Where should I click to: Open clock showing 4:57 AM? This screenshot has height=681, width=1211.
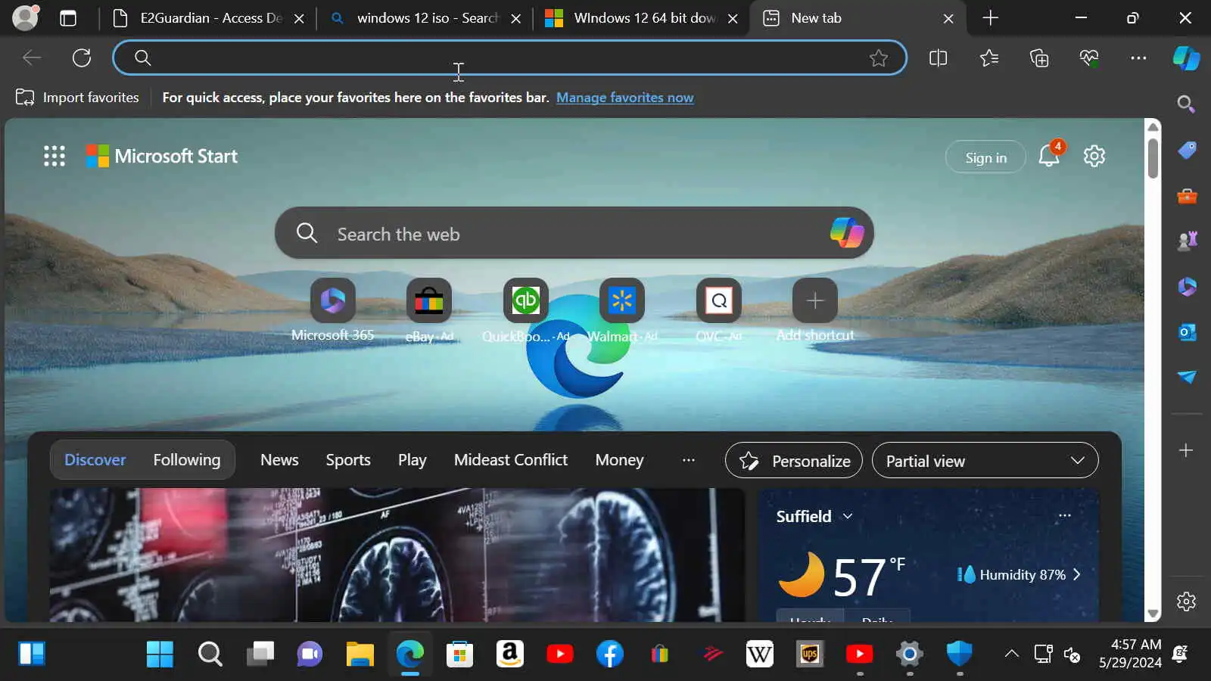pos(1130,654)
